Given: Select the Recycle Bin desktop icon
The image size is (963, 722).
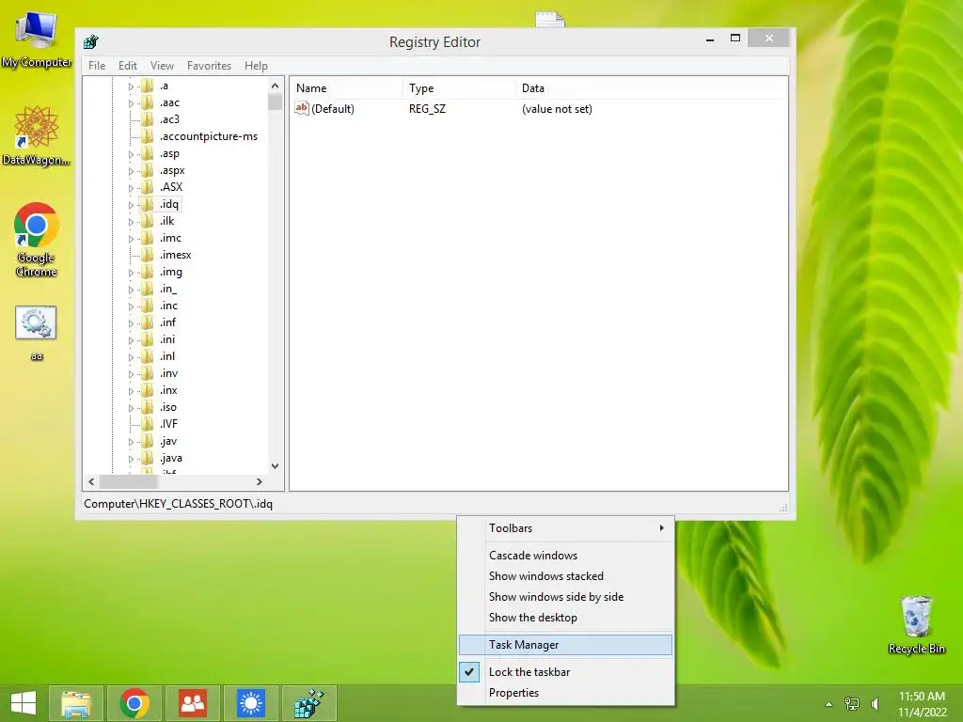Looking at the screenshot, I should pyautogui.click(x=916, y=624).
